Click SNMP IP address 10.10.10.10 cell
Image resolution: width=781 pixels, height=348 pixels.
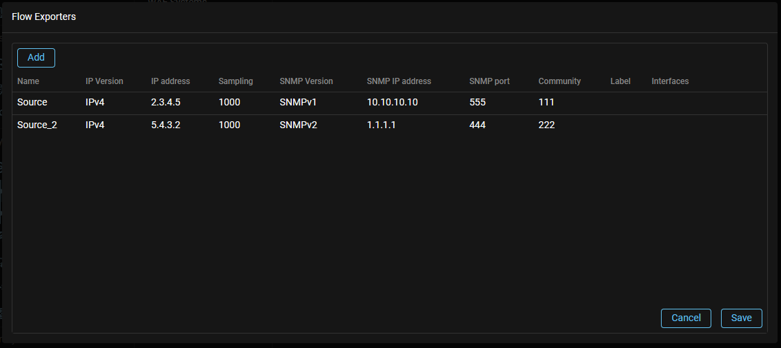393,102
